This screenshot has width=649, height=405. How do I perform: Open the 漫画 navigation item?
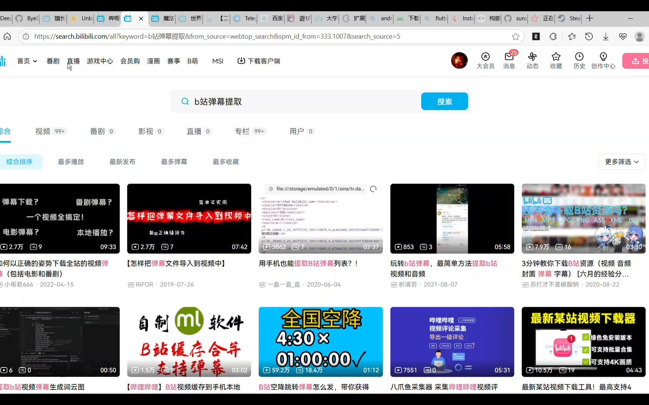153,61
